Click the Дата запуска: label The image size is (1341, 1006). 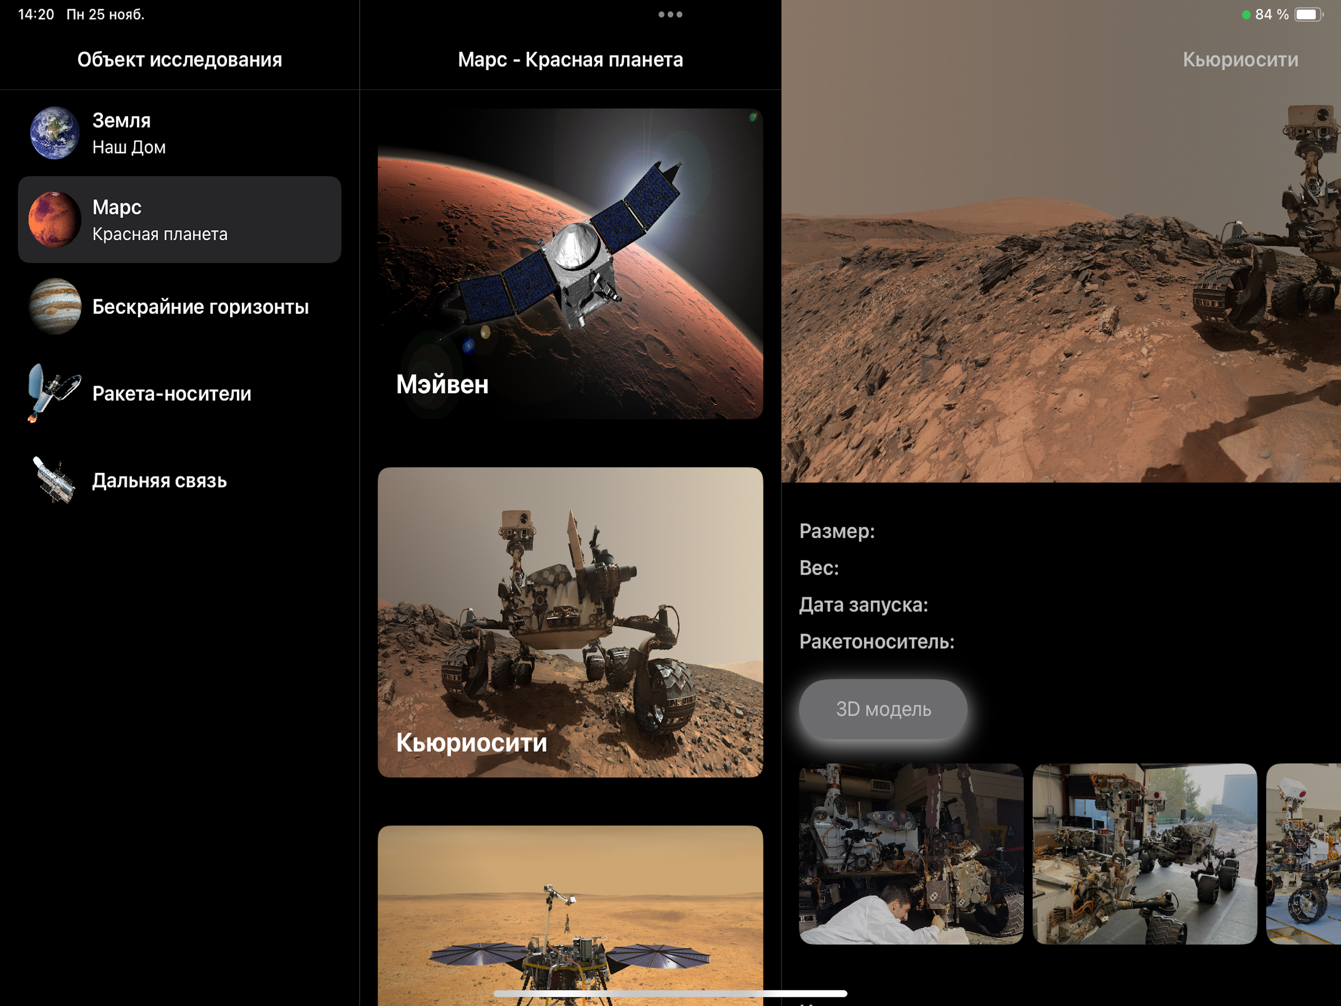[863, 604]
